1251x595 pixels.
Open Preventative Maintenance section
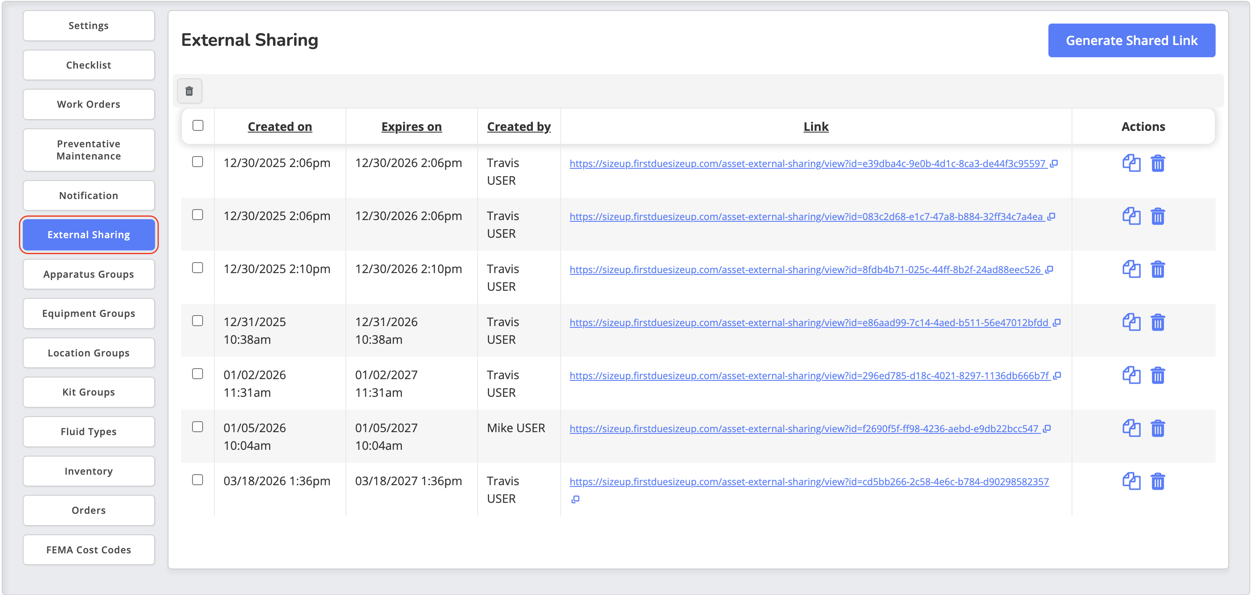pyautogui.click(x=89, y=149)
